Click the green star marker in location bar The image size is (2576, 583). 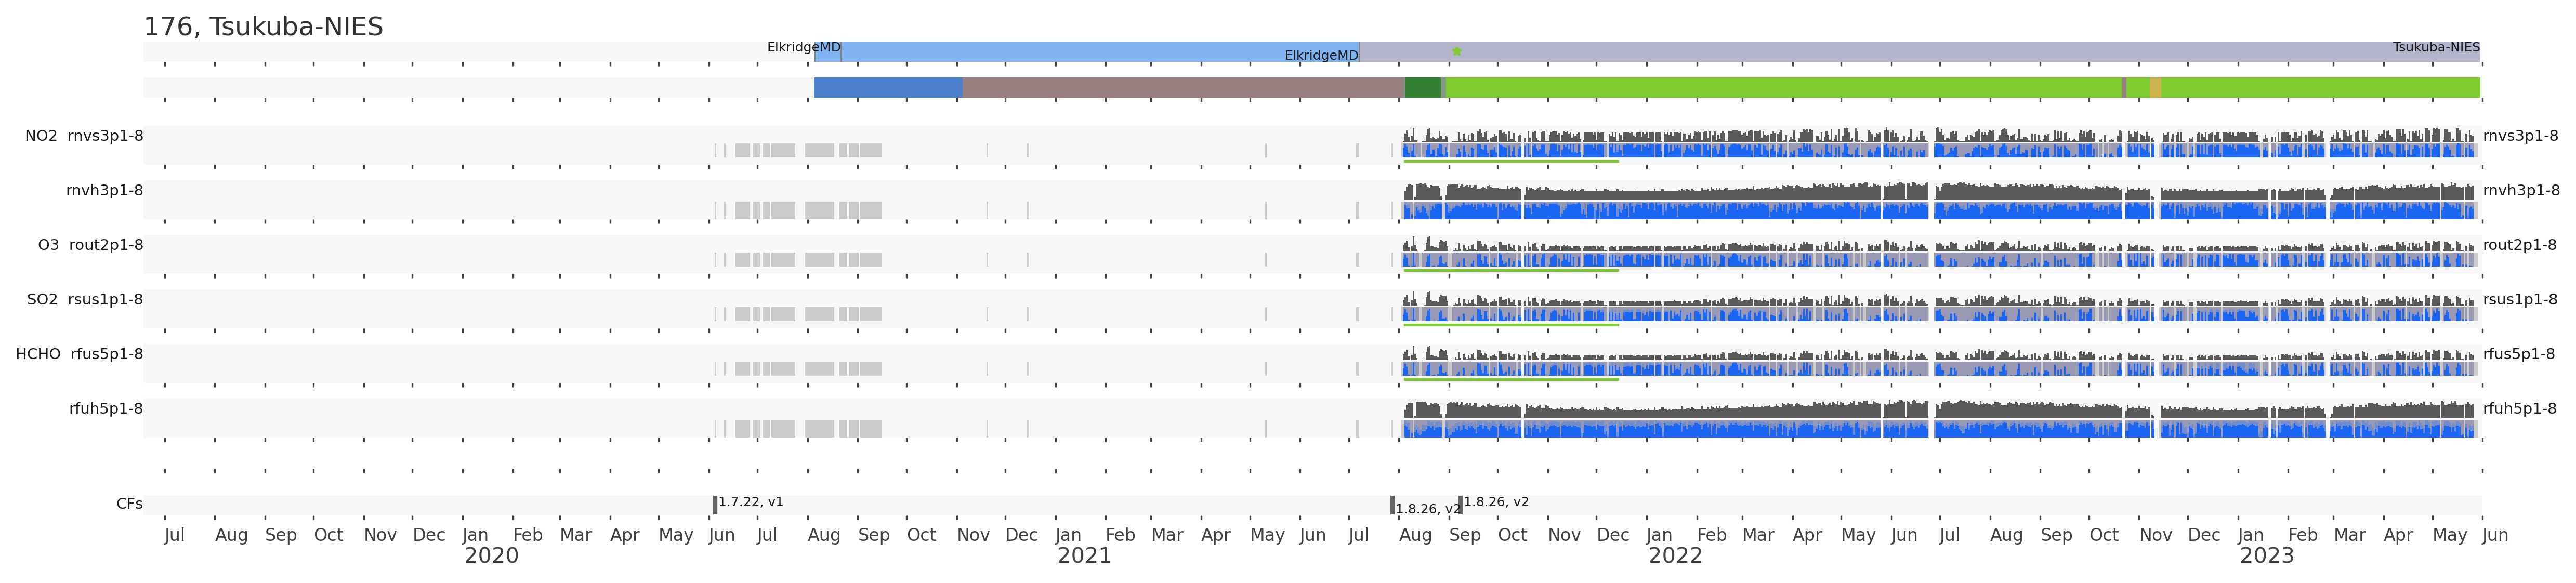(x=1456, y=51)
